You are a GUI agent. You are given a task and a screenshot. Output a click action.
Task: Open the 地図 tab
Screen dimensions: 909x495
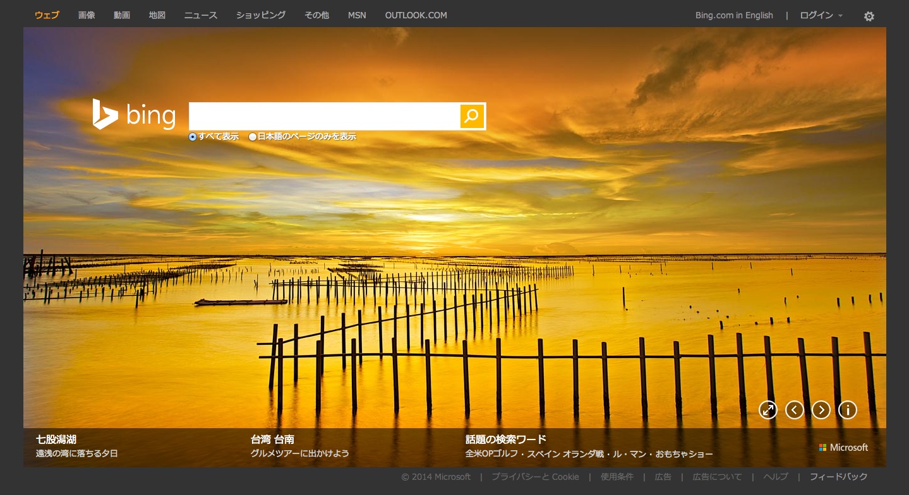point(157,15)
